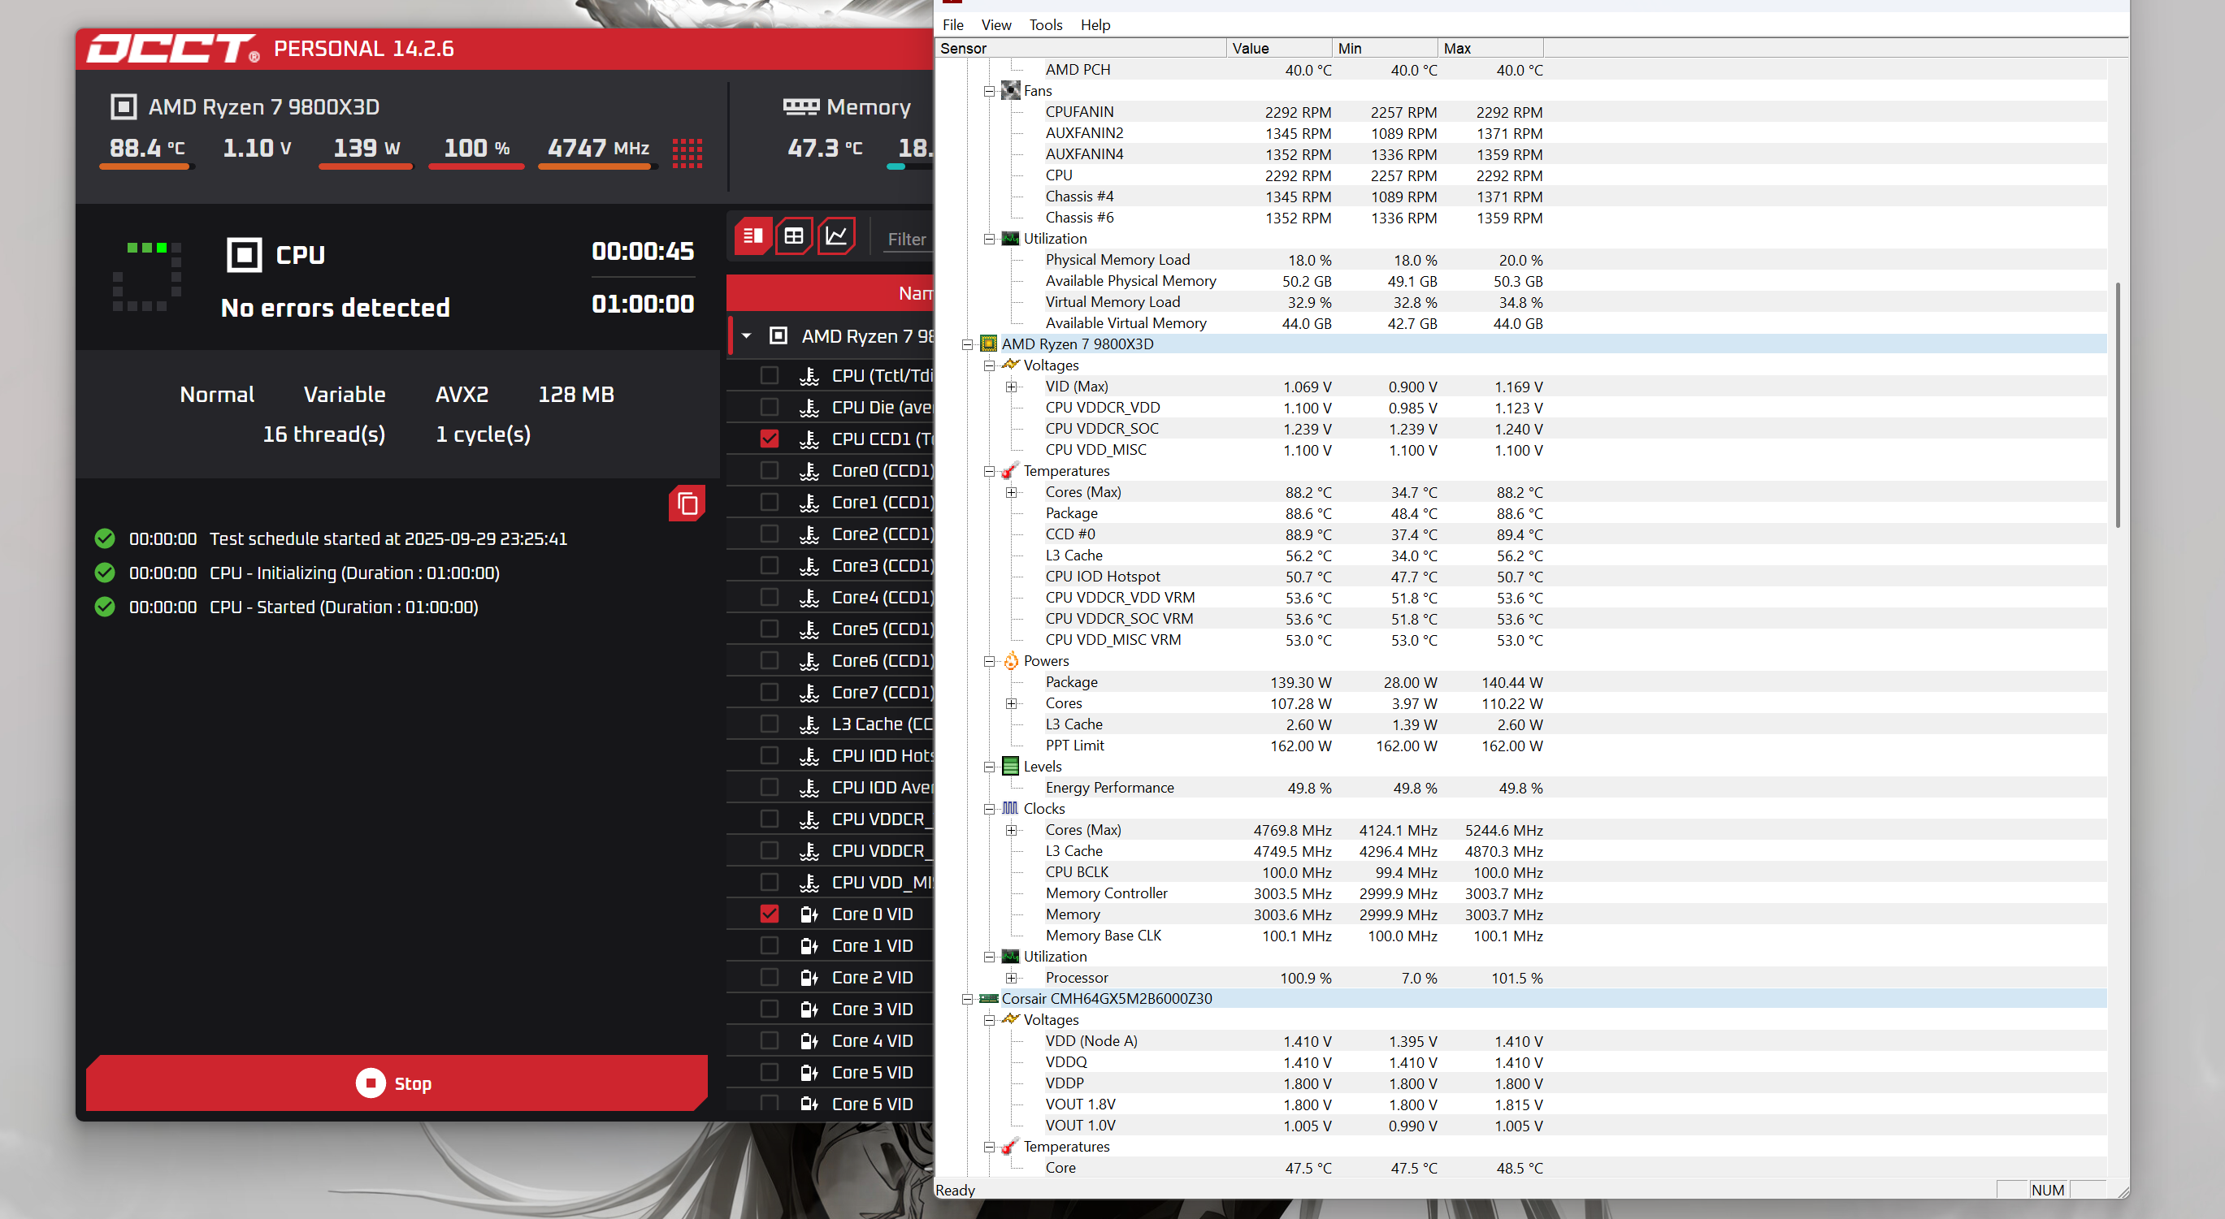Screen dimensions: 2225x1219
Task: Check the CPU (Tctl/Tdie) sensor checkbox
Action: 769,375
